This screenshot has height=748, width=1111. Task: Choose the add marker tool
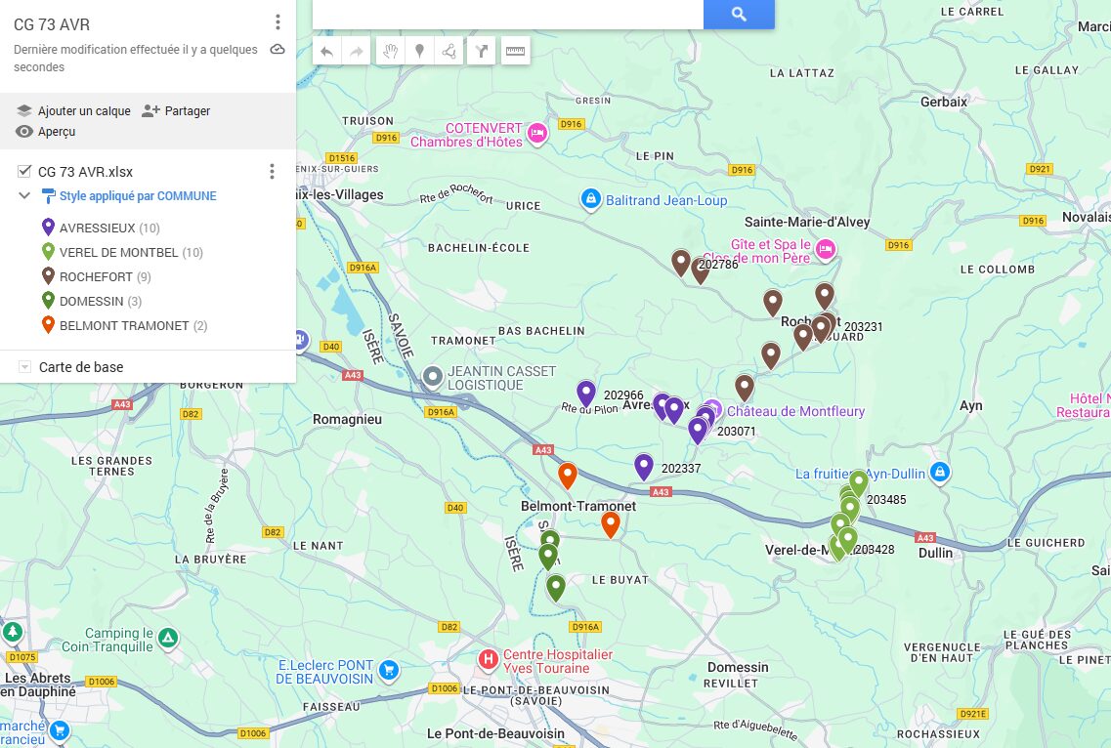click(x=419, y=52)
